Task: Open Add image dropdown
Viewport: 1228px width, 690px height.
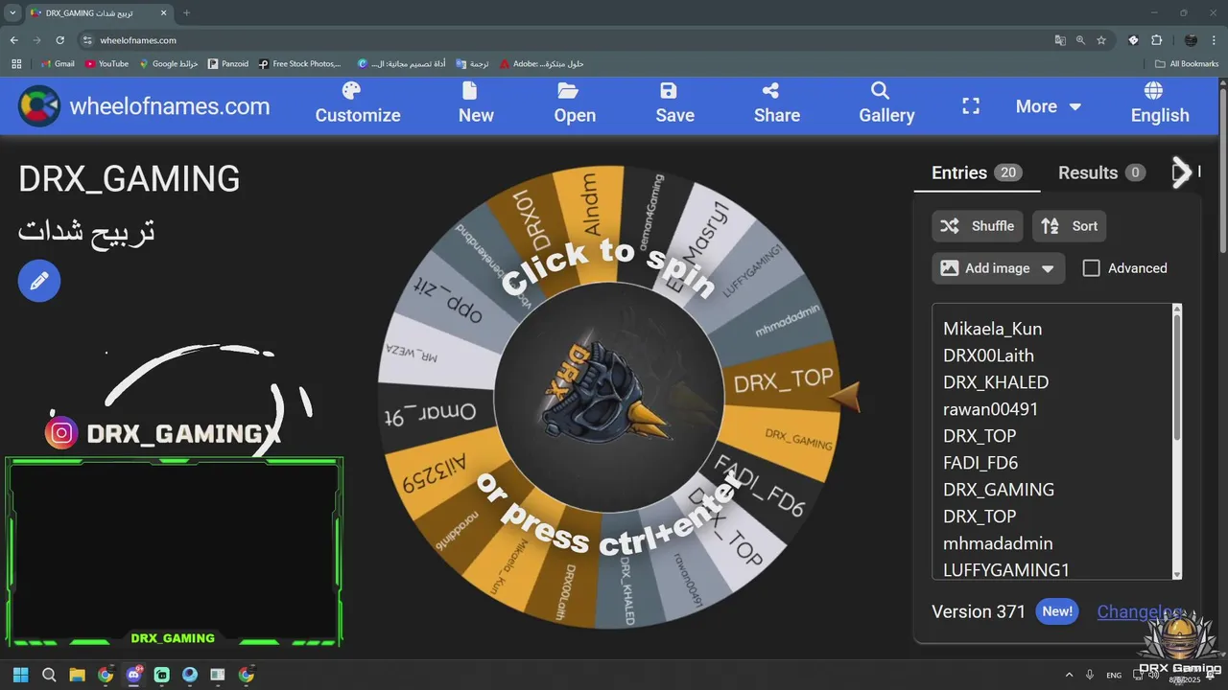Action: pos(998,268)
